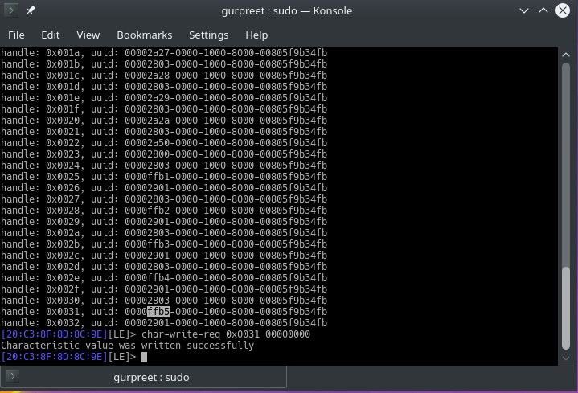The height and width of the screenshot is (393, 578).
Task: Click the scrollbar up arrow
Action: click(x=569, y=53)
